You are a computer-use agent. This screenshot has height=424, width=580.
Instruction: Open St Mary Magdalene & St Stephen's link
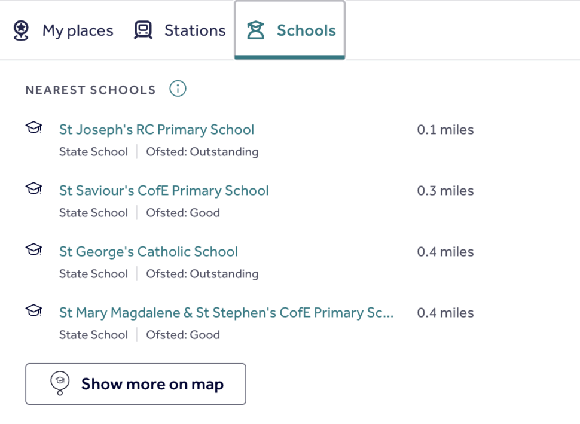click(227, 313)
